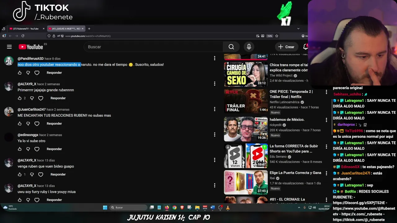Screen dimensions: 397x223
Task: Heart the 'Primerrrrr jajajaja' comment
Action: 41,98
